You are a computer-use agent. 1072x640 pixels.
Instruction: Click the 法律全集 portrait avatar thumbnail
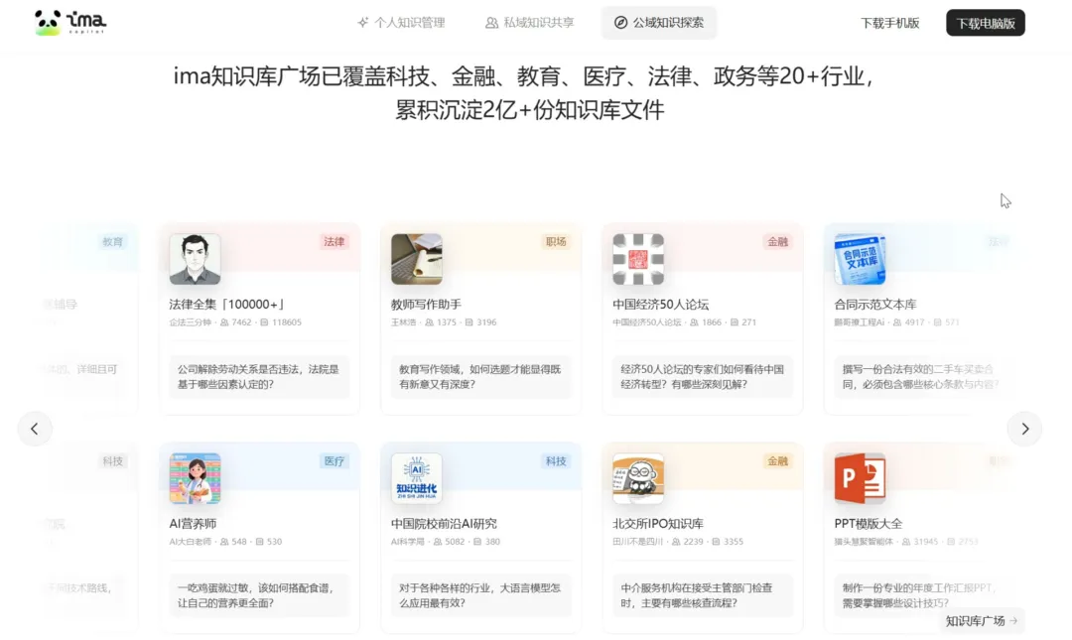click(x=195, y=259)
